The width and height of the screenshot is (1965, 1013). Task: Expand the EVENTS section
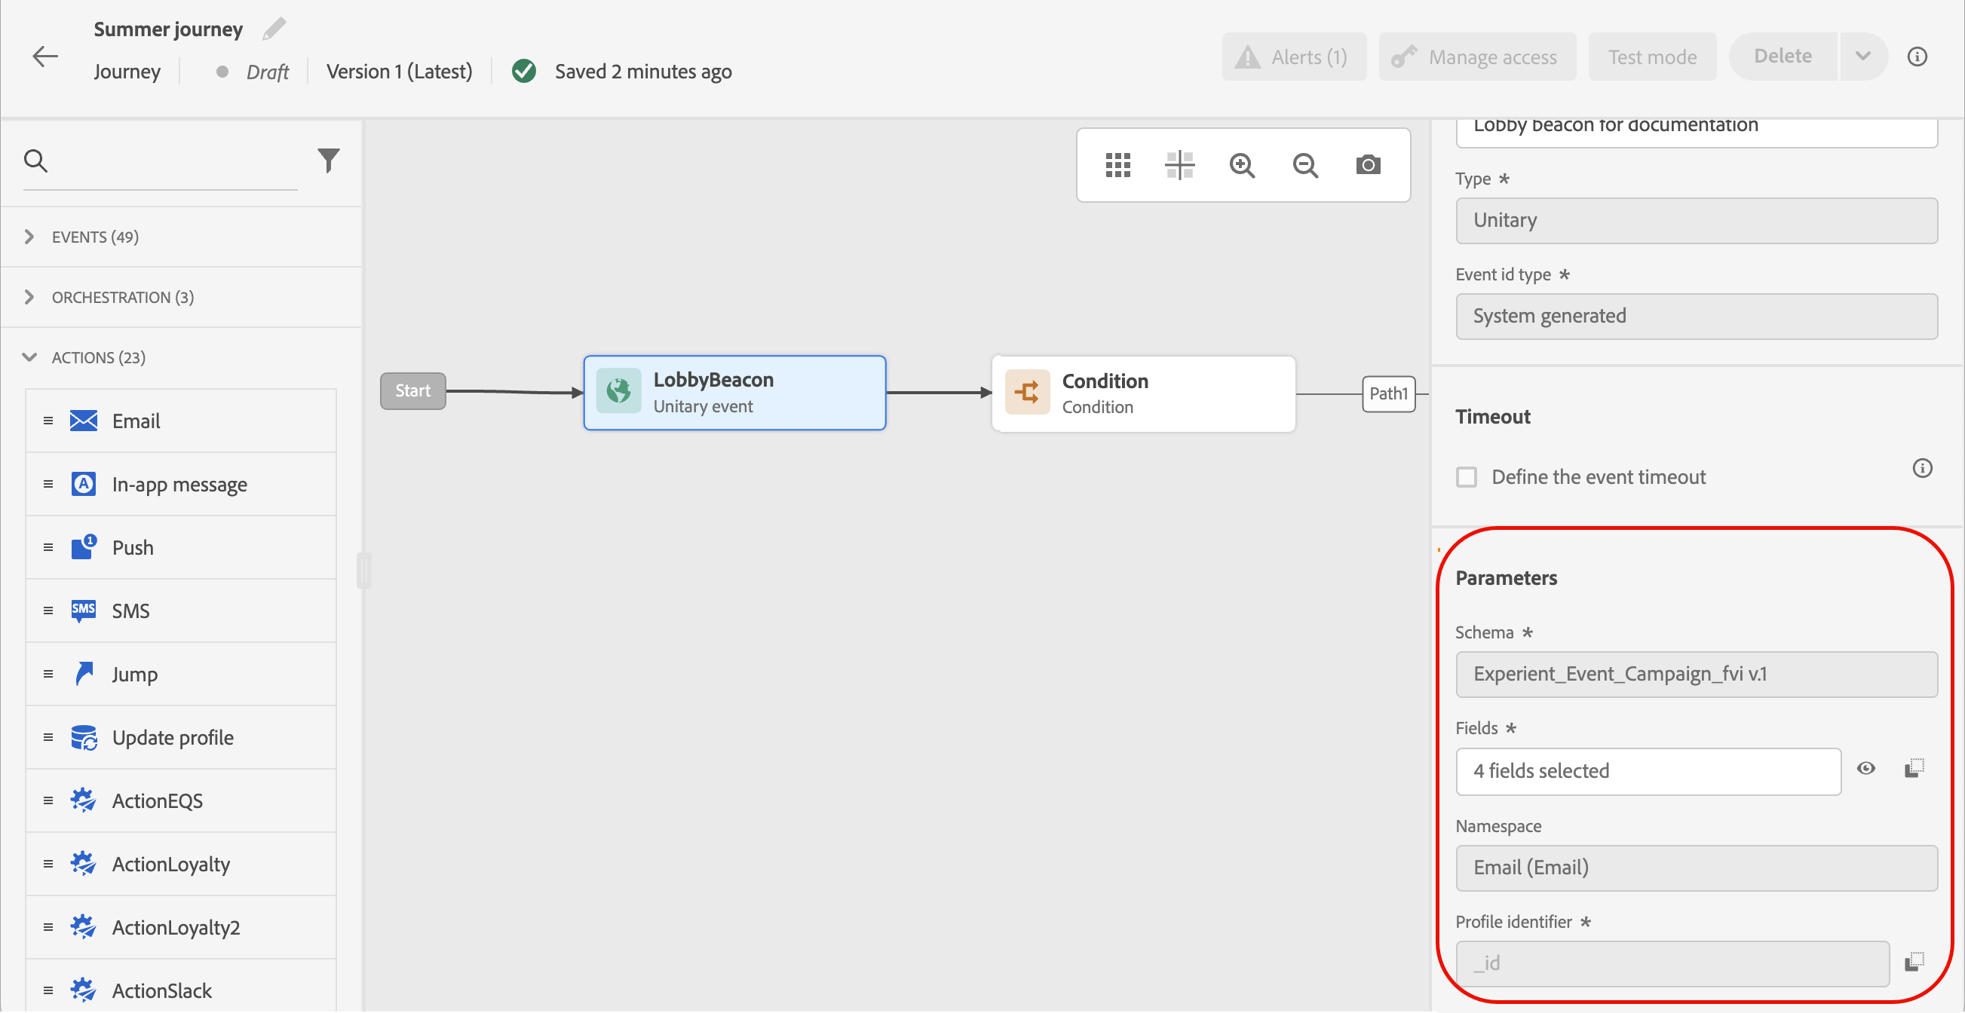point(29,237)
